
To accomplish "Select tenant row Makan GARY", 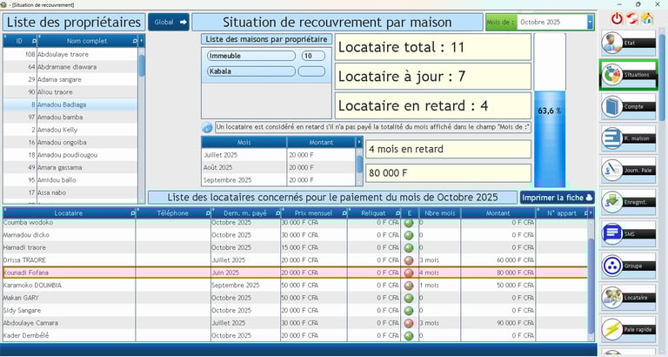I will (295, 298).
